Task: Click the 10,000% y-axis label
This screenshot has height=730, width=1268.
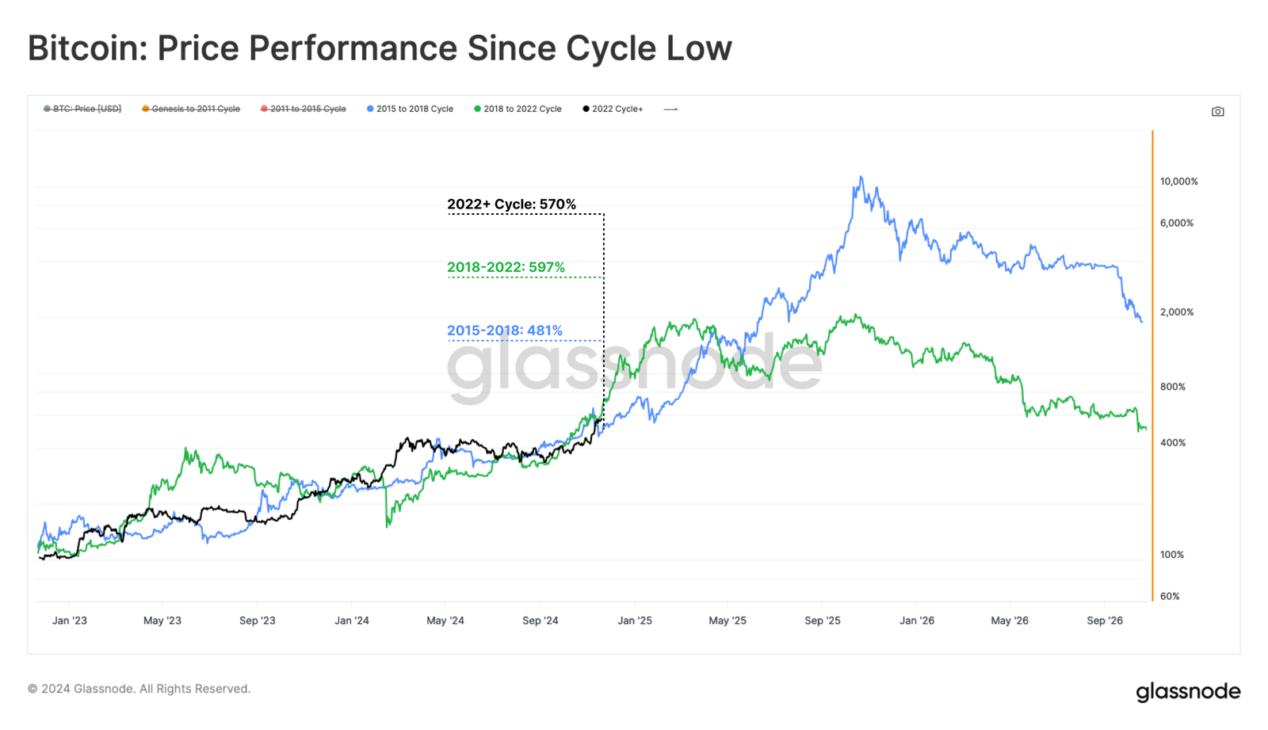Action: (1178, 182)
